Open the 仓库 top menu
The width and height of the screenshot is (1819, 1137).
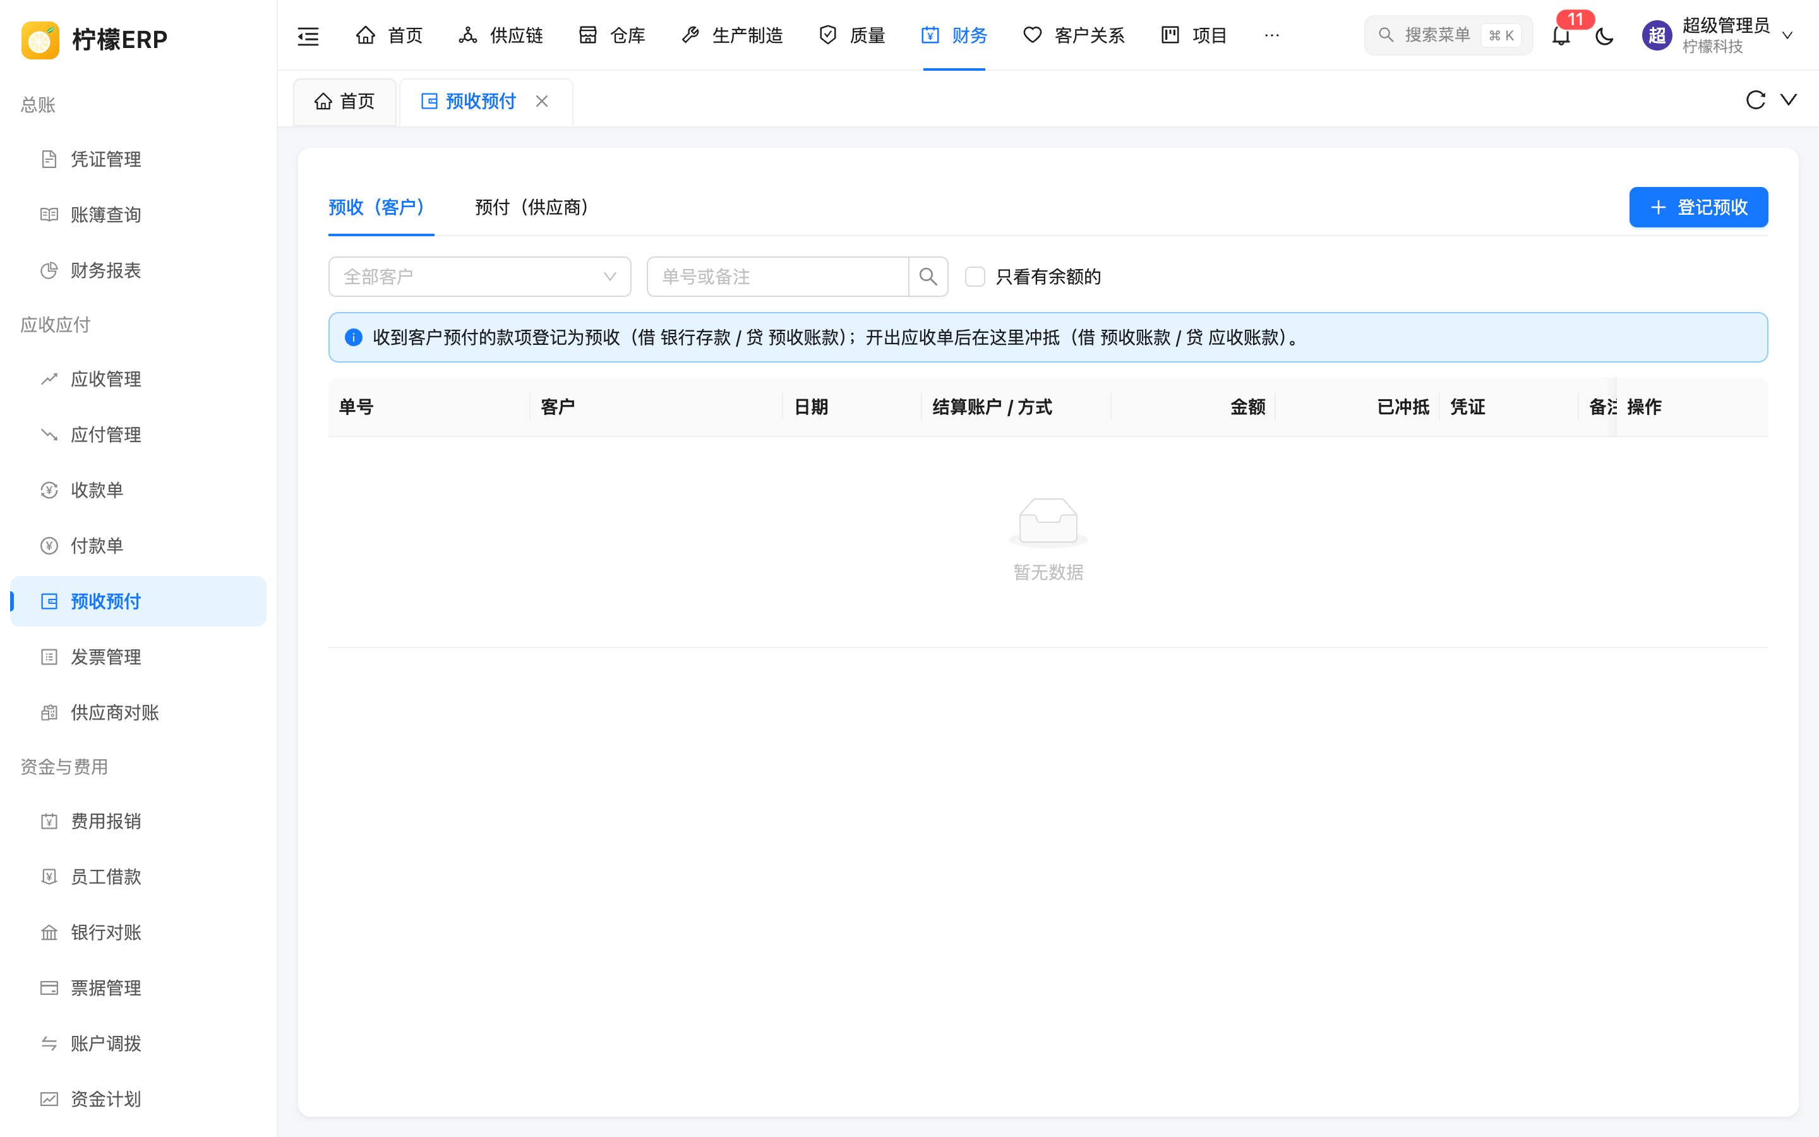click(x=612, y=35)
